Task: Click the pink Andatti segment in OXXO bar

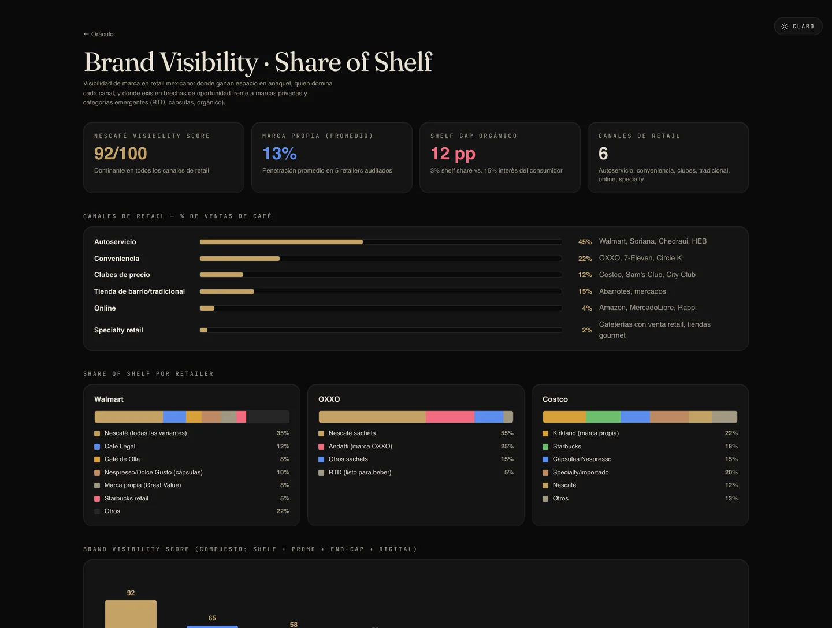Action: coord(450,417)
